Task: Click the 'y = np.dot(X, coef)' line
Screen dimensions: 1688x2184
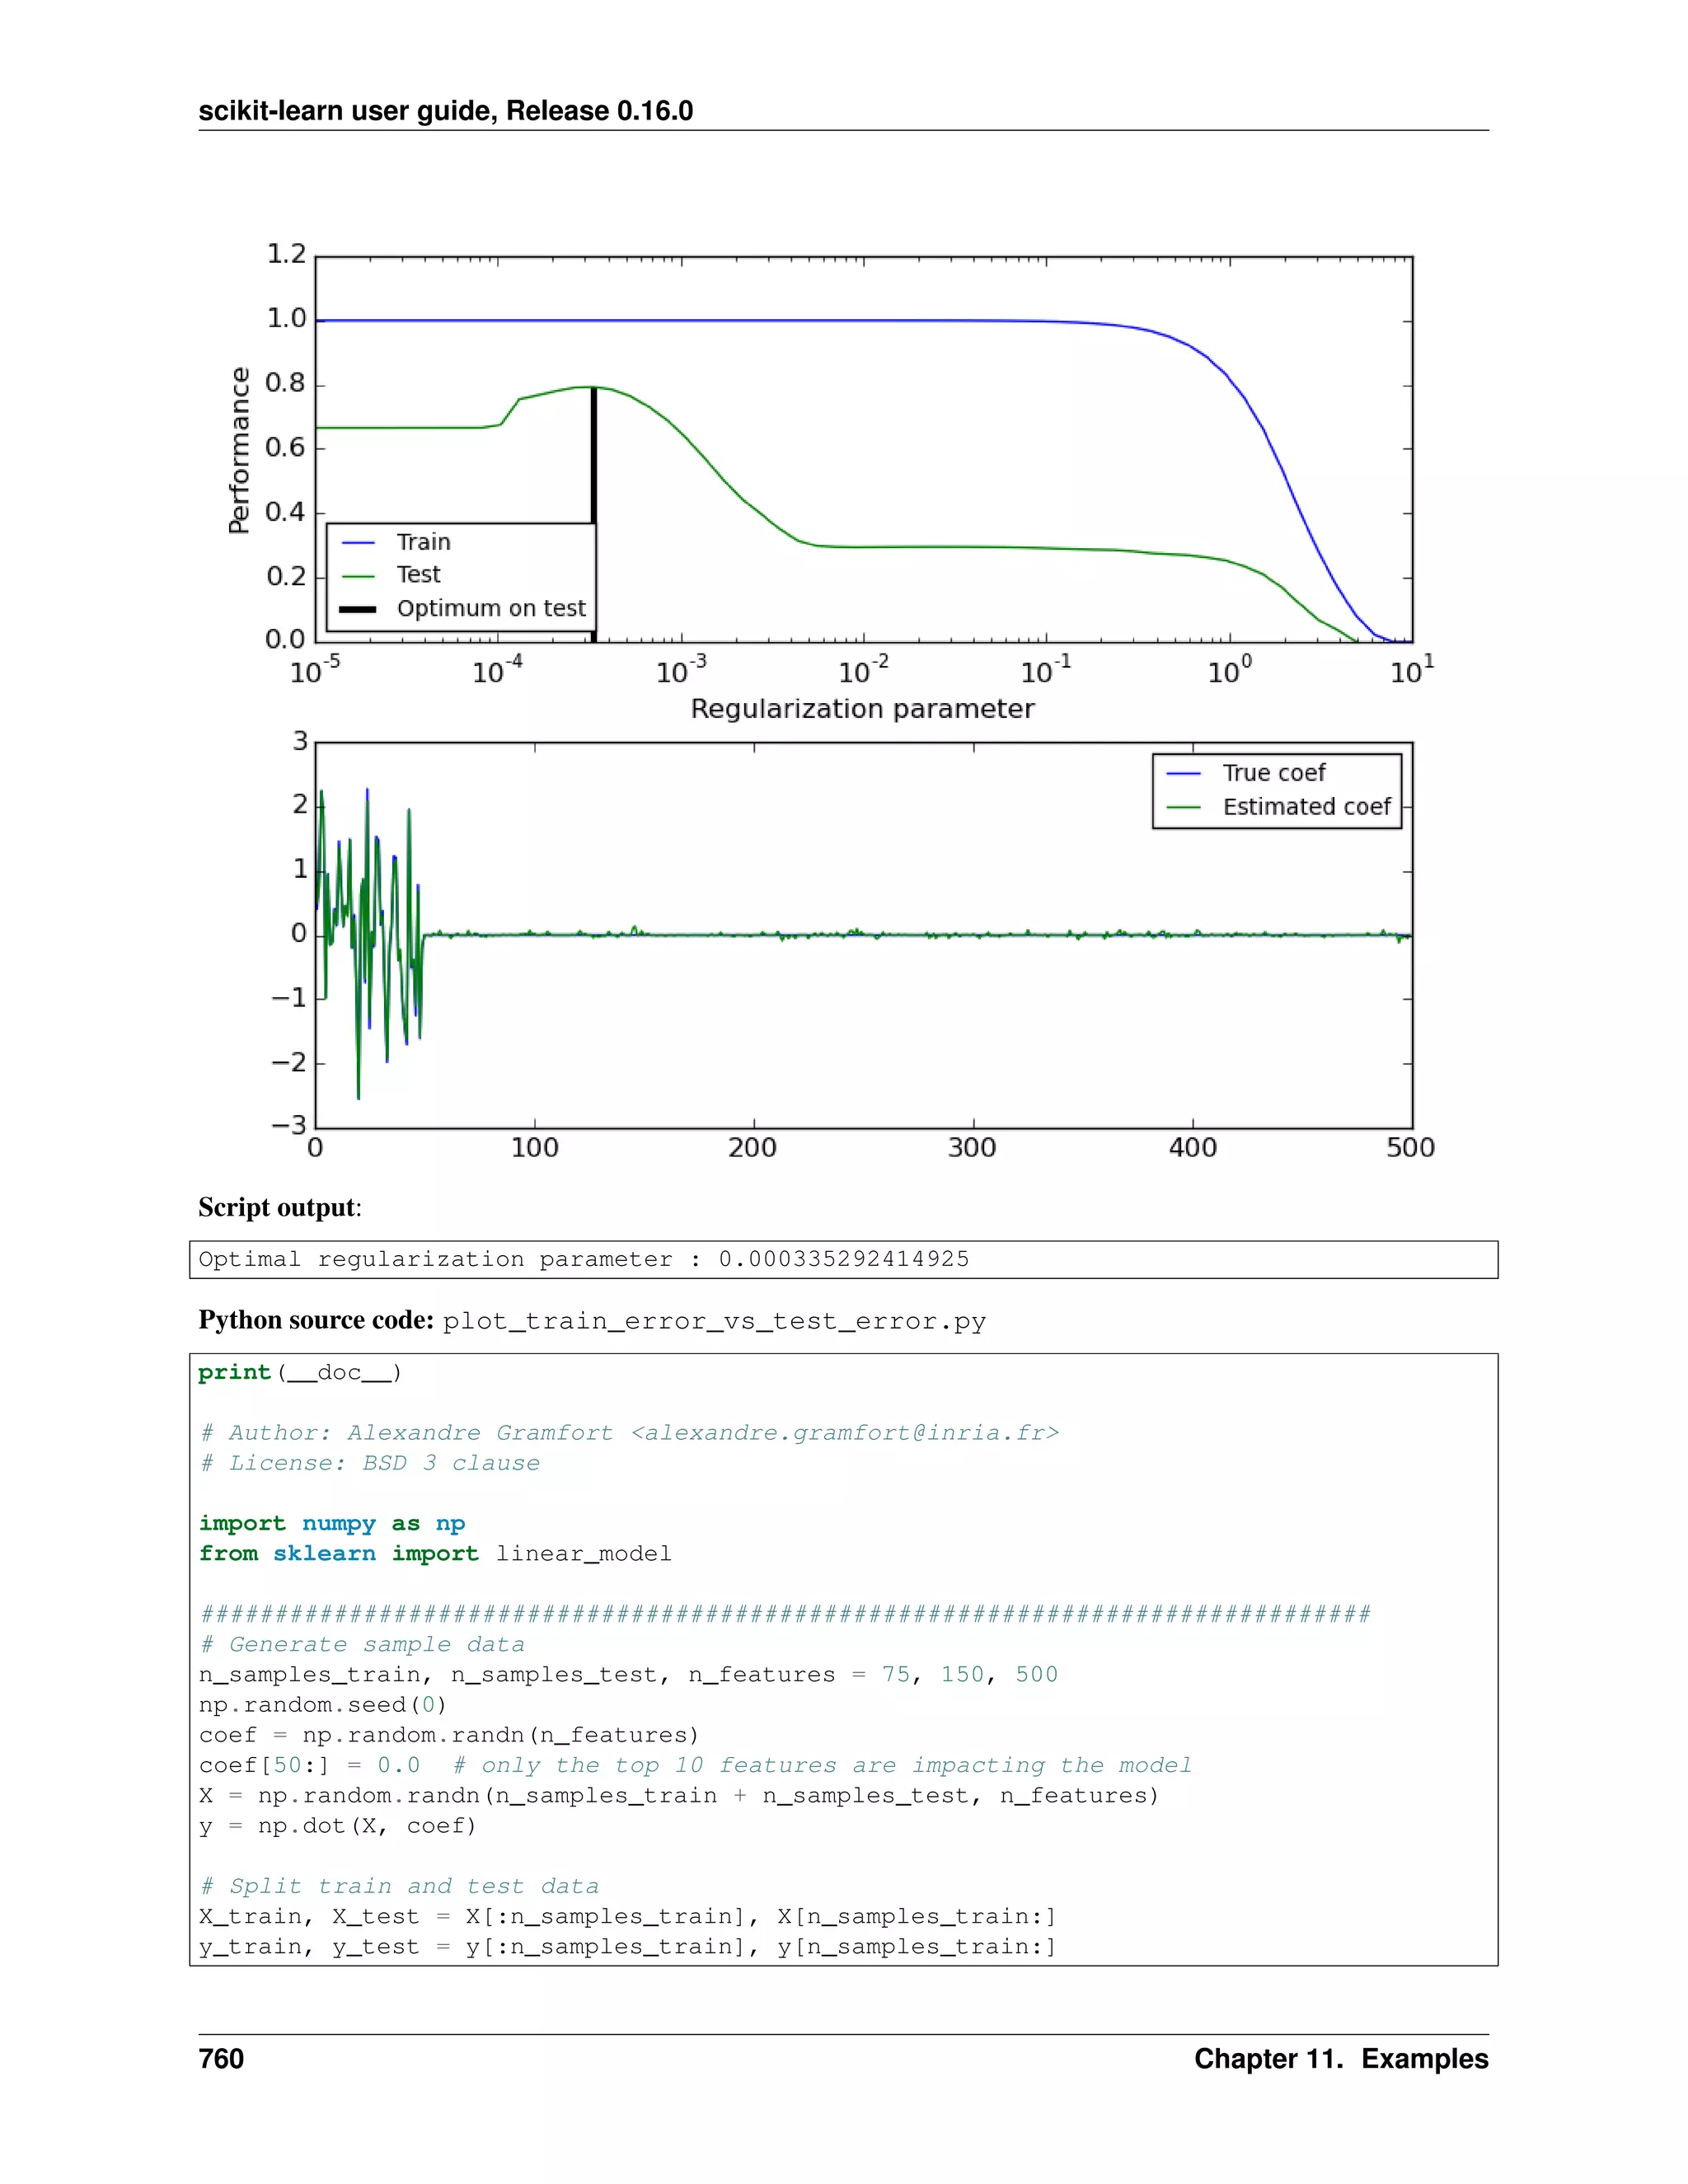Action: 338,1826
